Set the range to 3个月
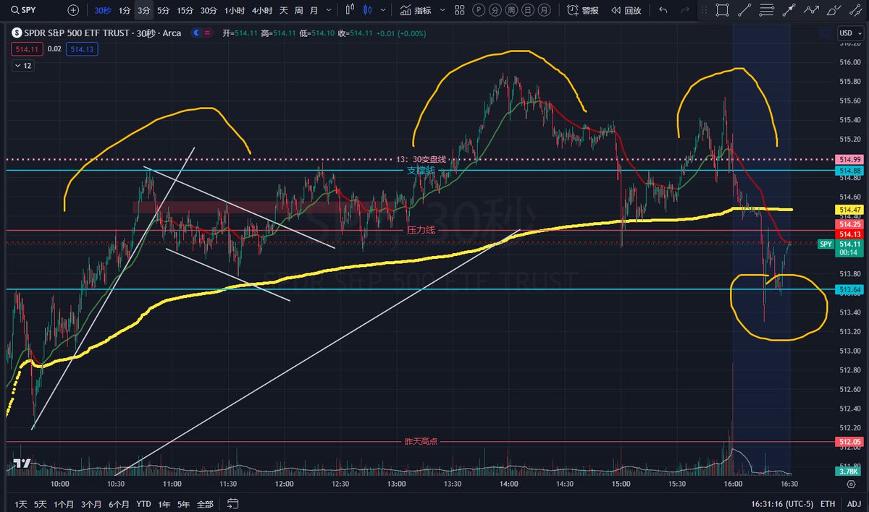The width and height of the screenshot is (869, 512). 91,504
